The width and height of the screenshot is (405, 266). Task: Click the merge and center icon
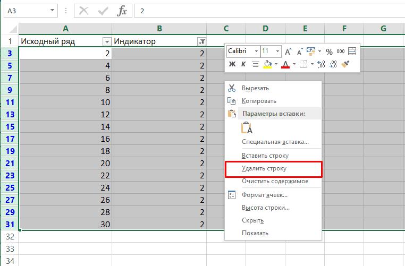click(x=352, y=52)
